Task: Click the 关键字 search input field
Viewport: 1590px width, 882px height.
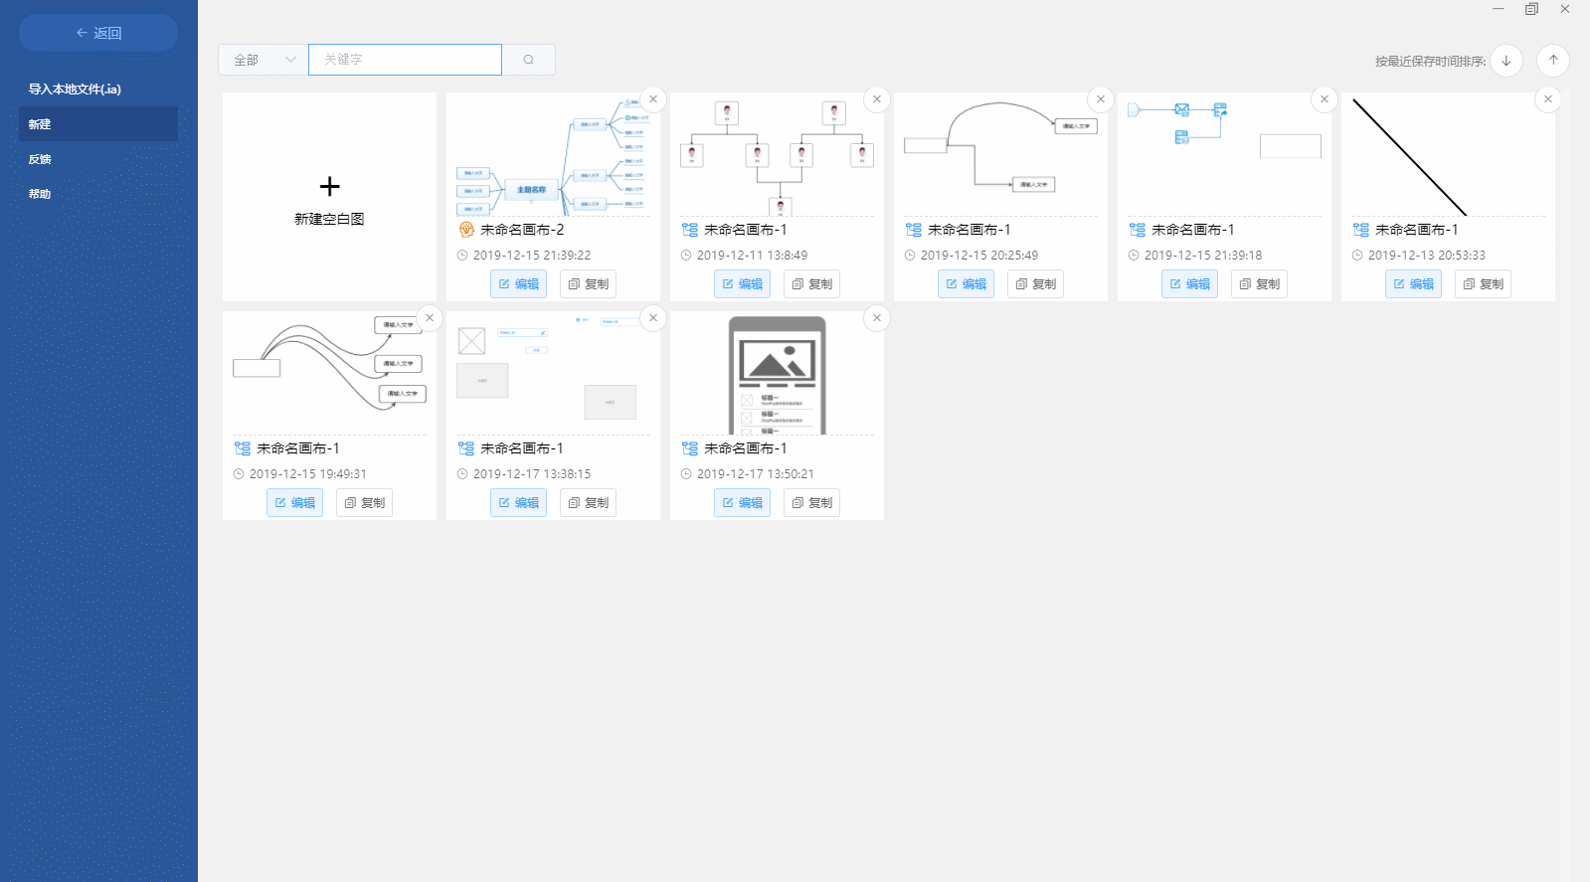Action: tap(405, 60)
